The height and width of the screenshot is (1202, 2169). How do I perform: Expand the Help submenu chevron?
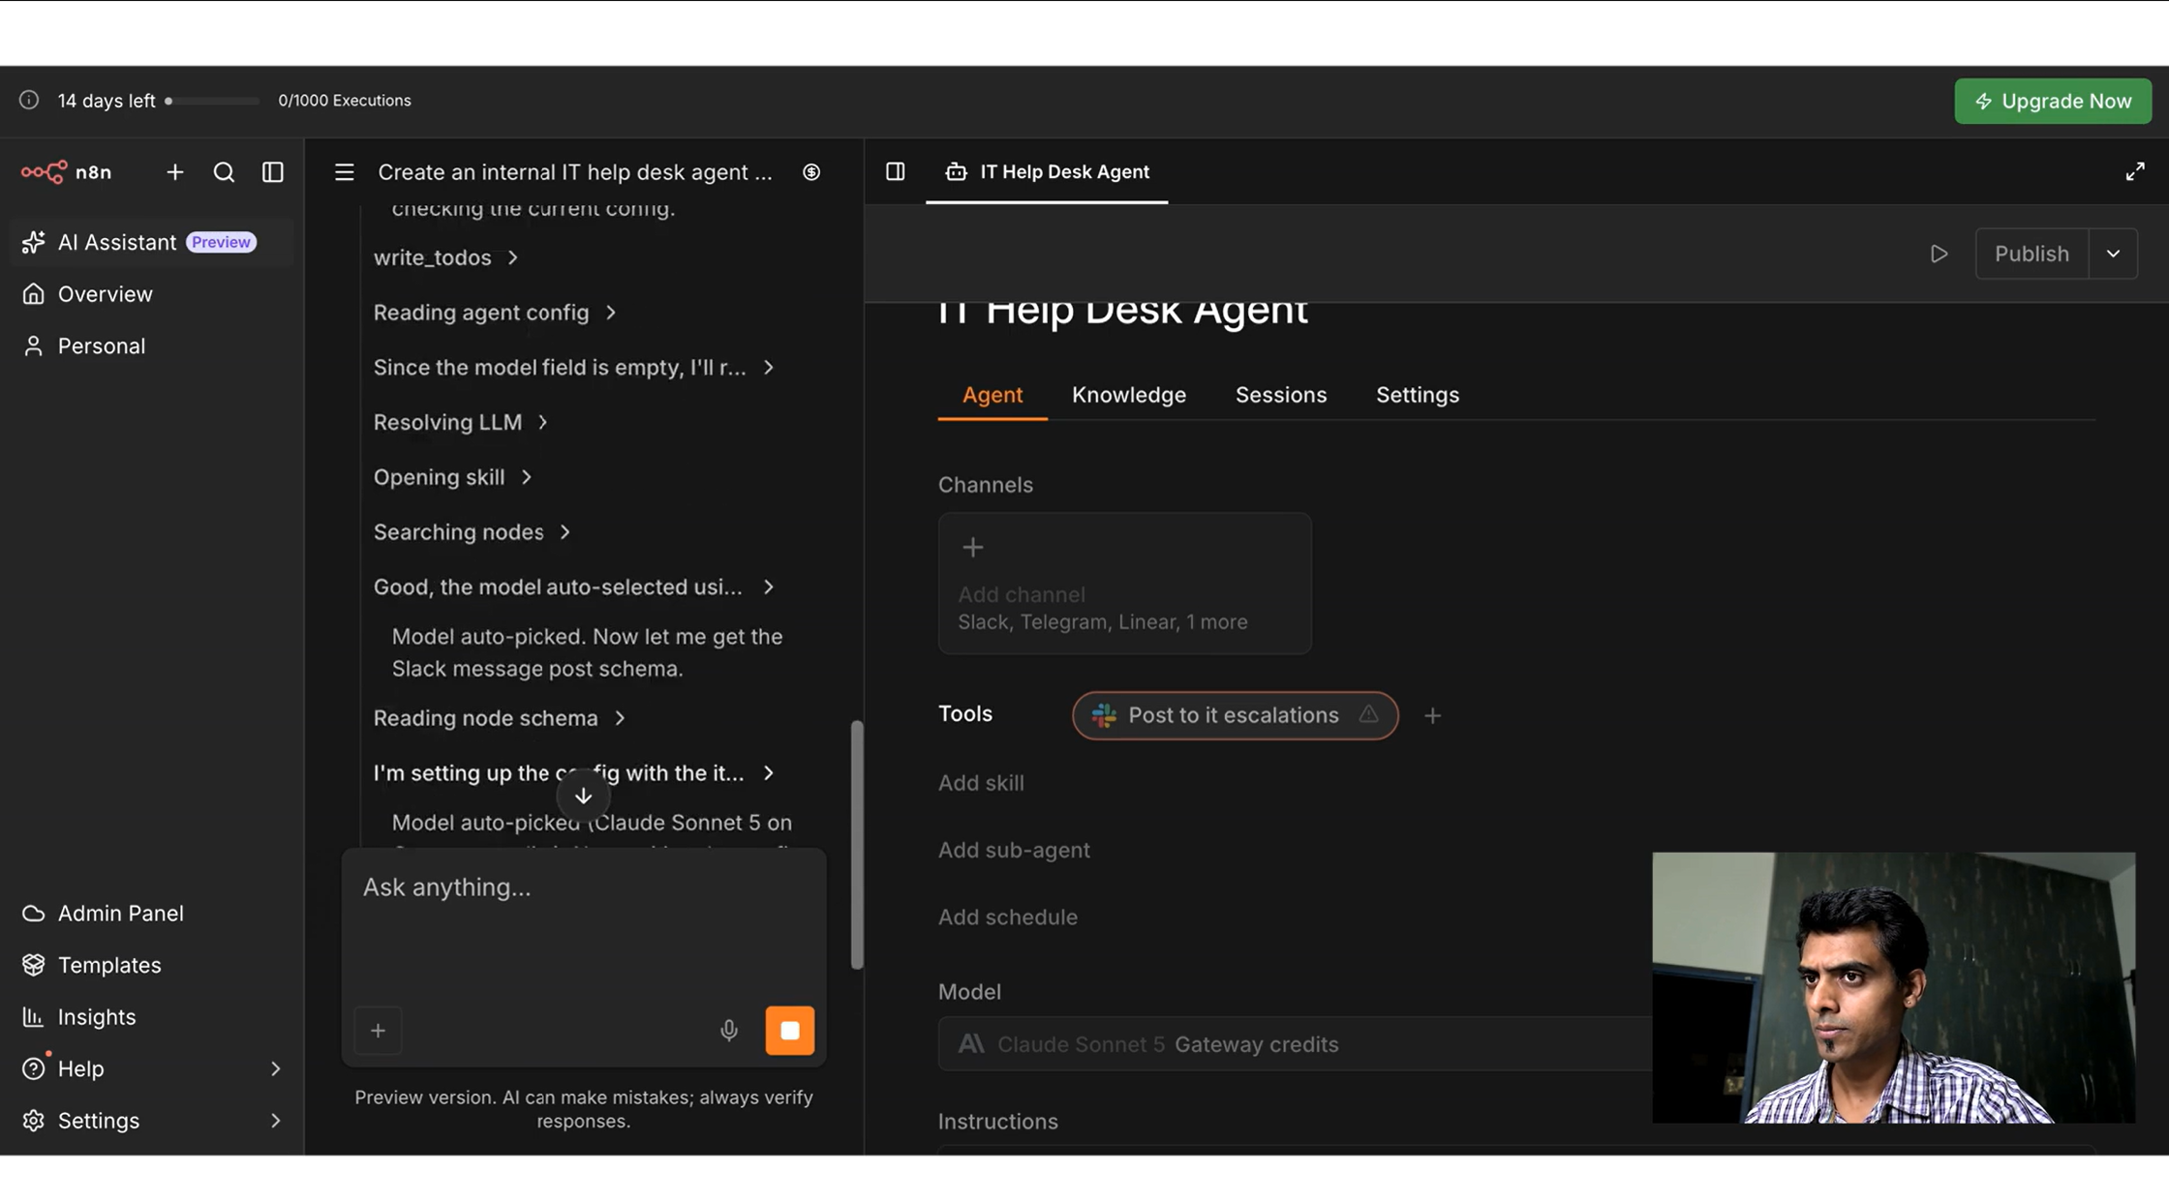click(276, 1068)
